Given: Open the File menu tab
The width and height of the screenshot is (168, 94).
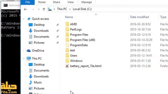Looking at the screenshot, I should (x=28, y=2).
